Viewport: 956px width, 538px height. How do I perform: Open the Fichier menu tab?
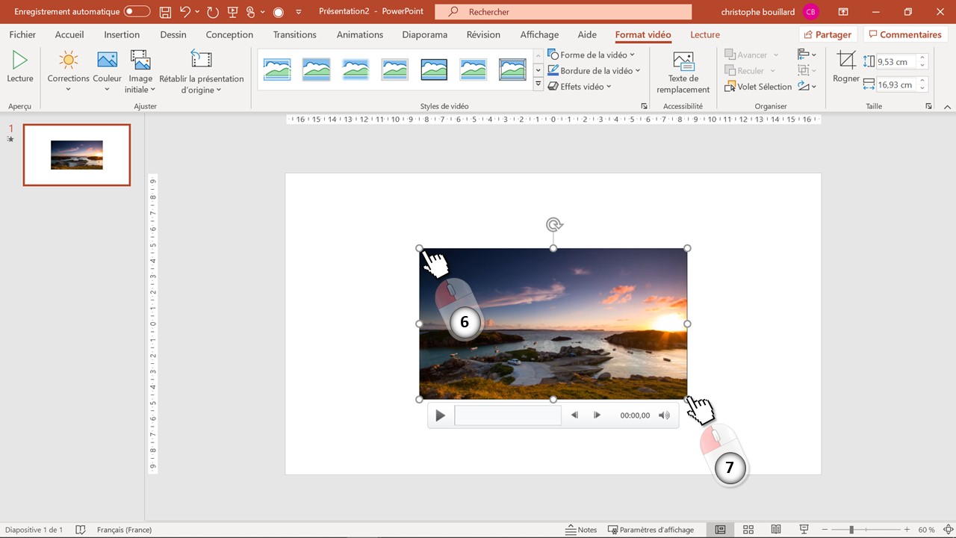(x=22, y=34)
